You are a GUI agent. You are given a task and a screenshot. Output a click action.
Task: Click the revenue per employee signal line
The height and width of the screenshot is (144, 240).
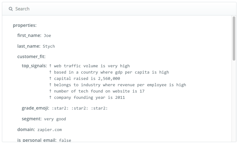point(117,85)
